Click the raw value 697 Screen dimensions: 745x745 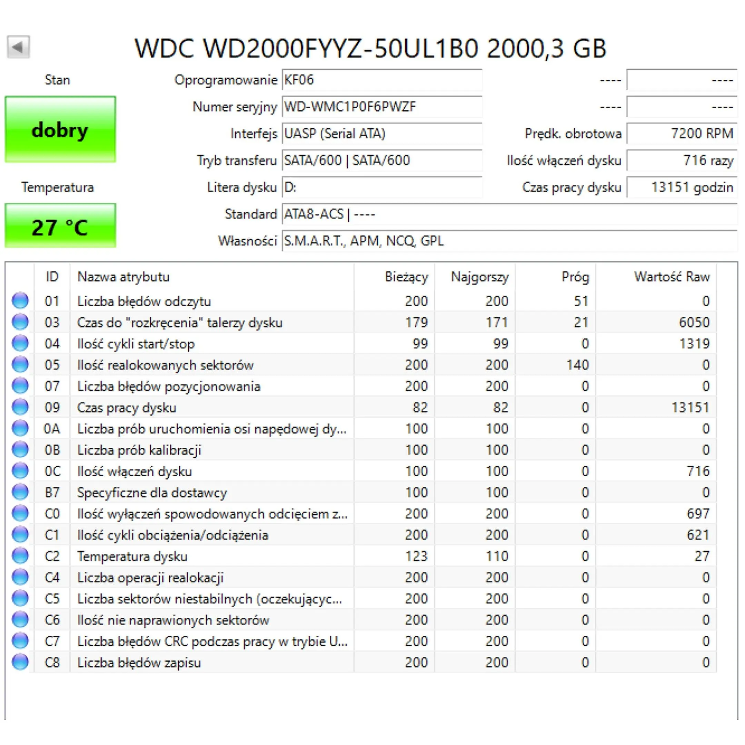tap(698, 514)
